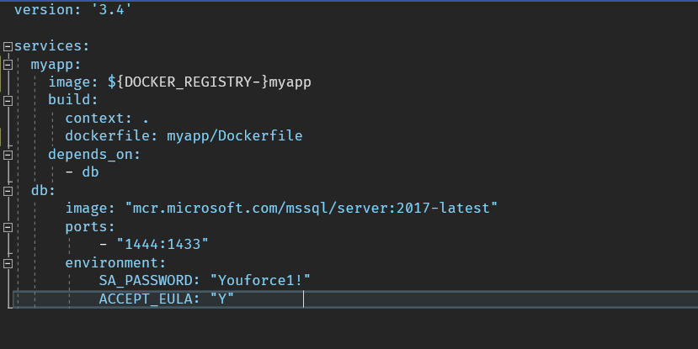The image size is (698, 349).
Task: Click the environment: key
Action: [x=115, y=262]
